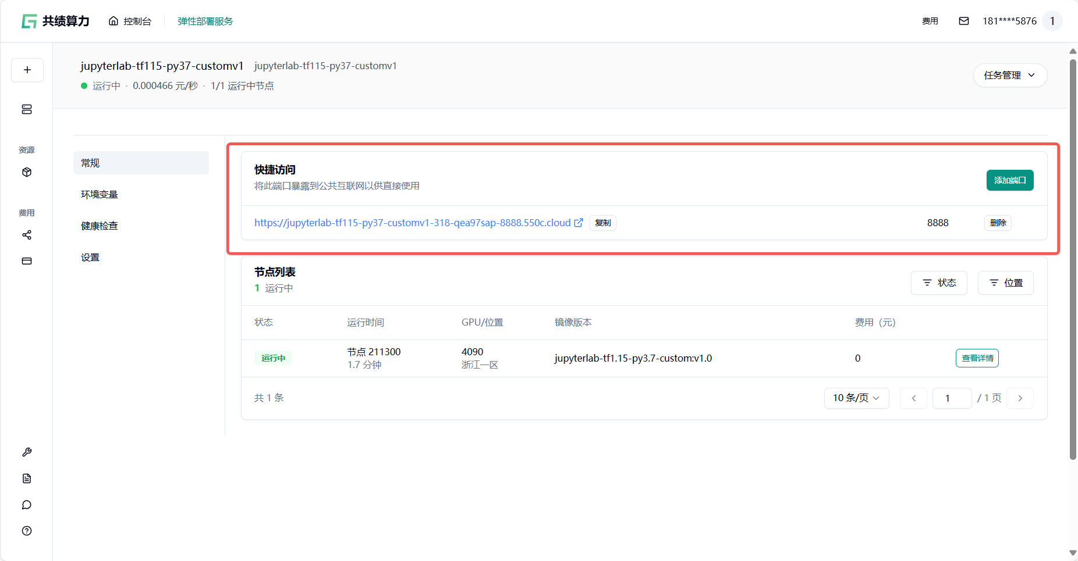Screen dimensions: 1078x561
Task: Click the help question mark icon
Action: click(27, 531)
